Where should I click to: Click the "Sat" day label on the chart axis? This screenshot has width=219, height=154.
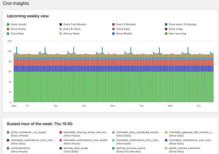[x=56, y=106]
